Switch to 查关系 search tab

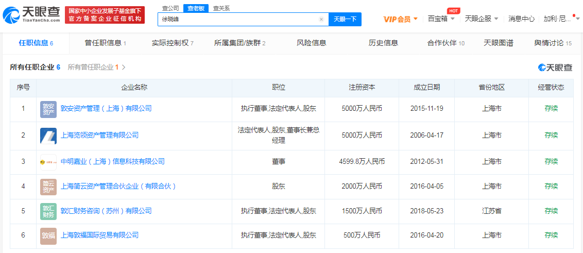[221, 8]
